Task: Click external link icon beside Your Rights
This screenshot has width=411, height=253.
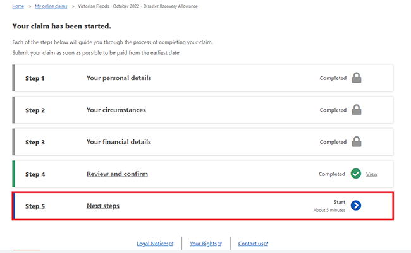Action: pyautogui.click(x=219, y=244)
